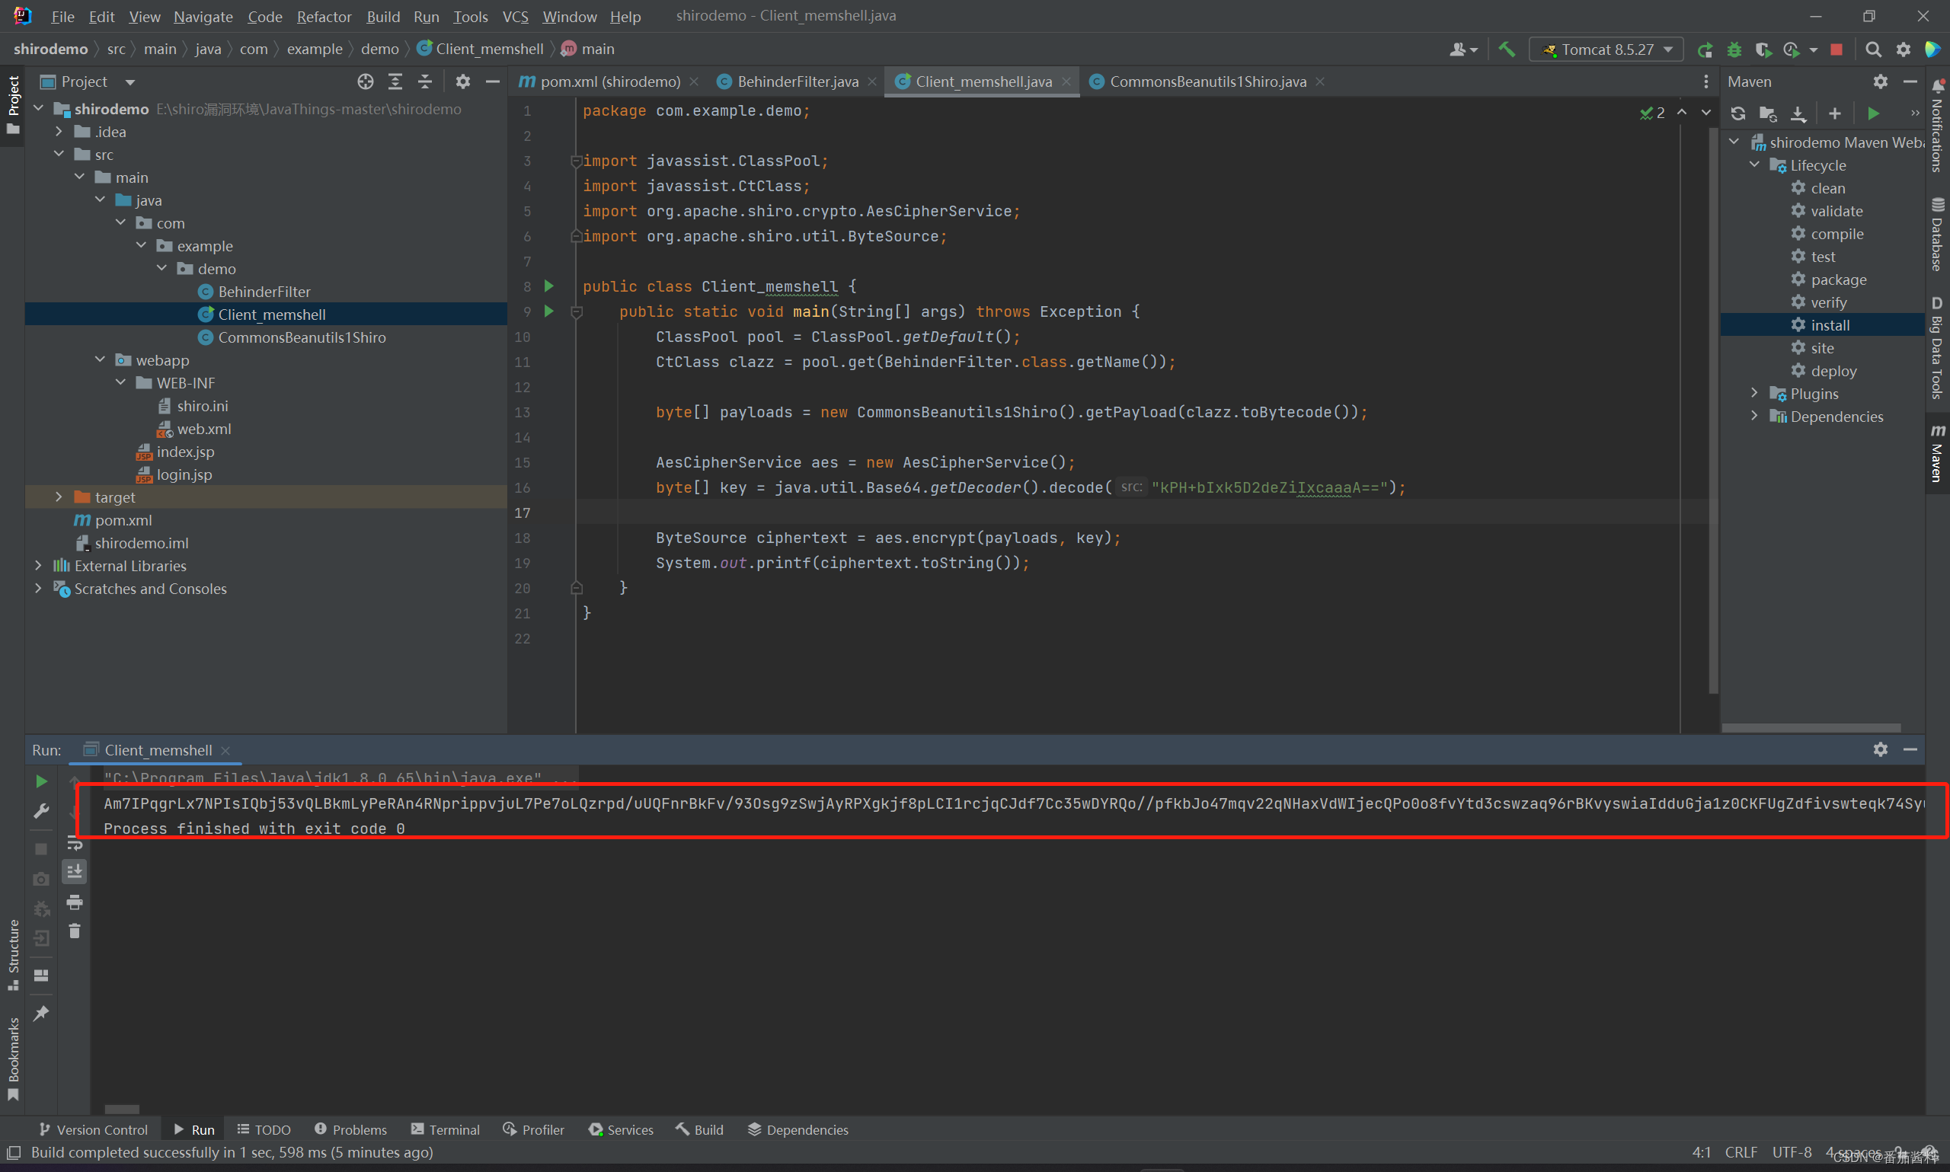The height and width of the screenshot is (1172, 1950).
Task: Click the Debug bug icon
Action: (1734, 49)
